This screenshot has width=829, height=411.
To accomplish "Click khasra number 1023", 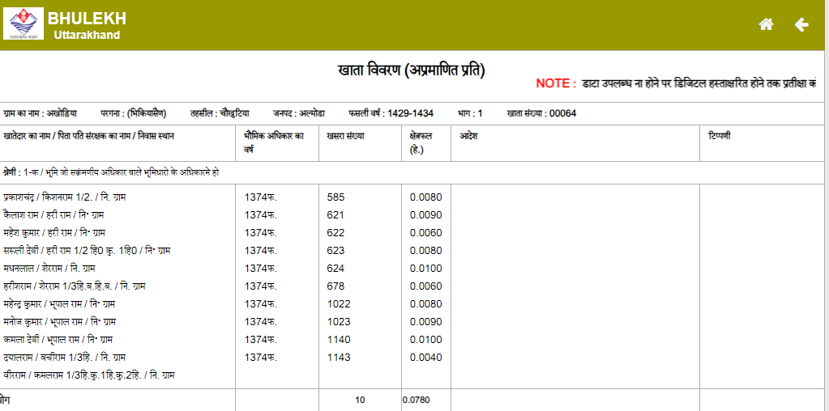I will click(339, 321).
